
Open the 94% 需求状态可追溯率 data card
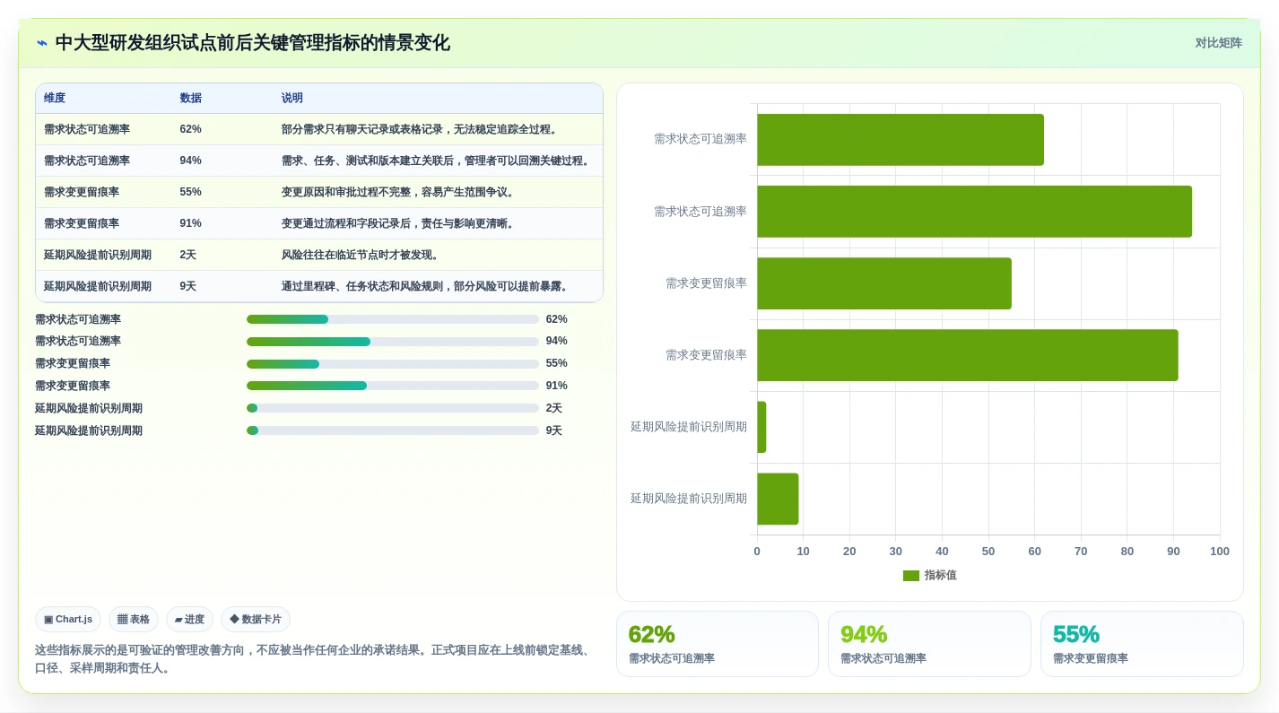[x=929, y=644]
